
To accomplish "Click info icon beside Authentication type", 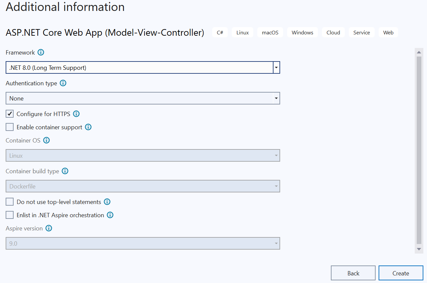I will pos(63,83).
